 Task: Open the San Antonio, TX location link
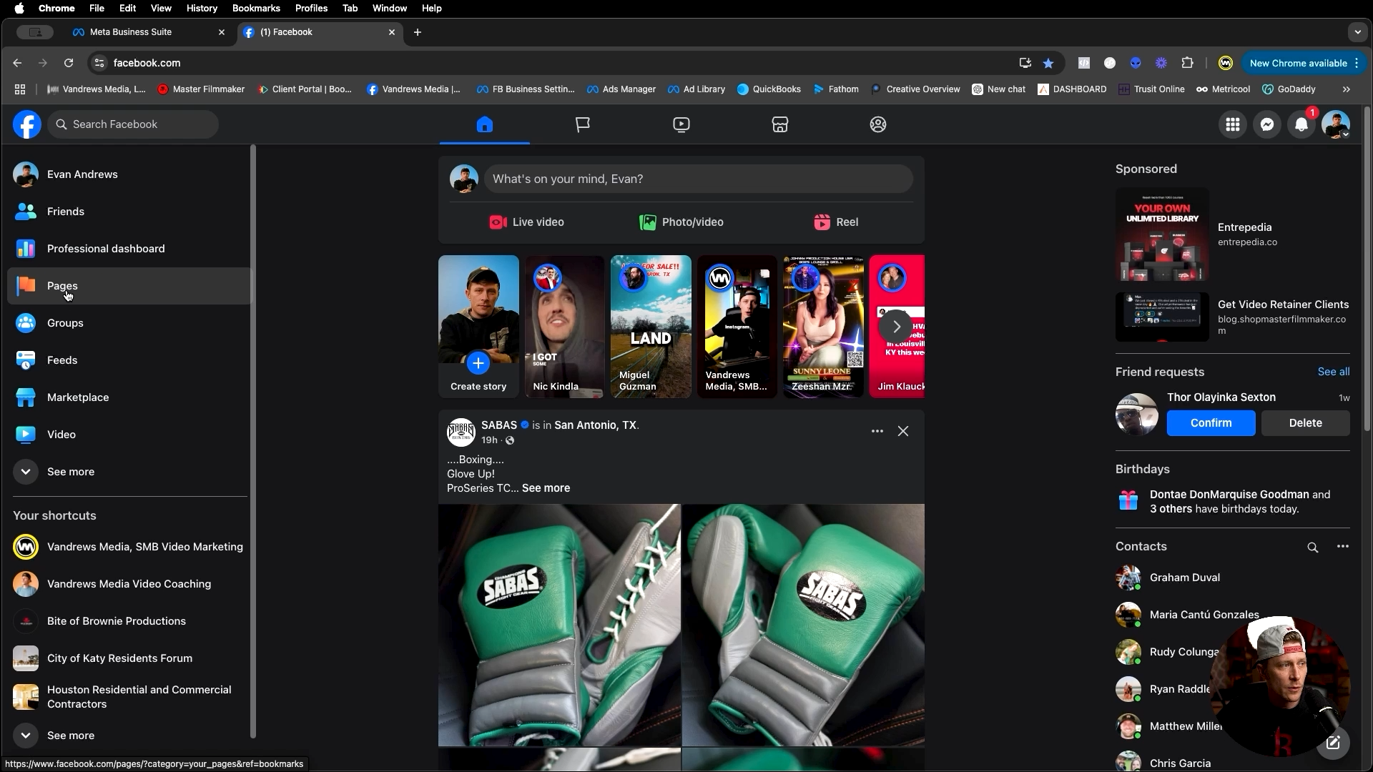tap(595, 425)
